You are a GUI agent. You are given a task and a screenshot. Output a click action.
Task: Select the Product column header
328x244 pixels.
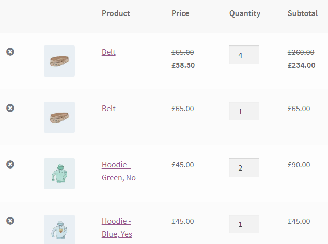coord(116,13)
